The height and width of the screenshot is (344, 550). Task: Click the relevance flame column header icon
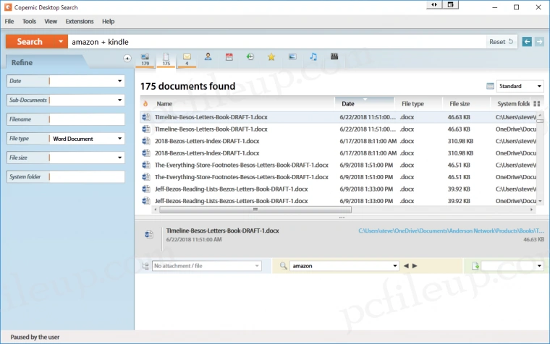145,103
